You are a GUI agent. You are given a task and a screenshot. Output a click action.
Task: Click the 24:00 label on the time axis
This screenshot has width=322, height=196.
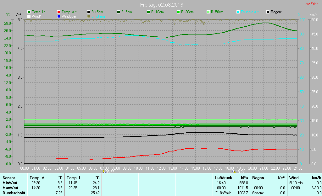(x=298, y=168)
